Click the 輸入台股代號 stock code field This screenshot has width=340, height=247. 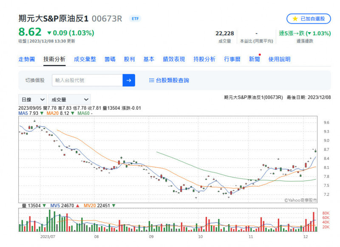point(88,80)
